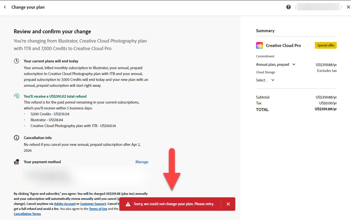The image size is (351, 220).
Task: Click the green refund dollar icon
Action: pyautogui.click(x=17, y=96)
